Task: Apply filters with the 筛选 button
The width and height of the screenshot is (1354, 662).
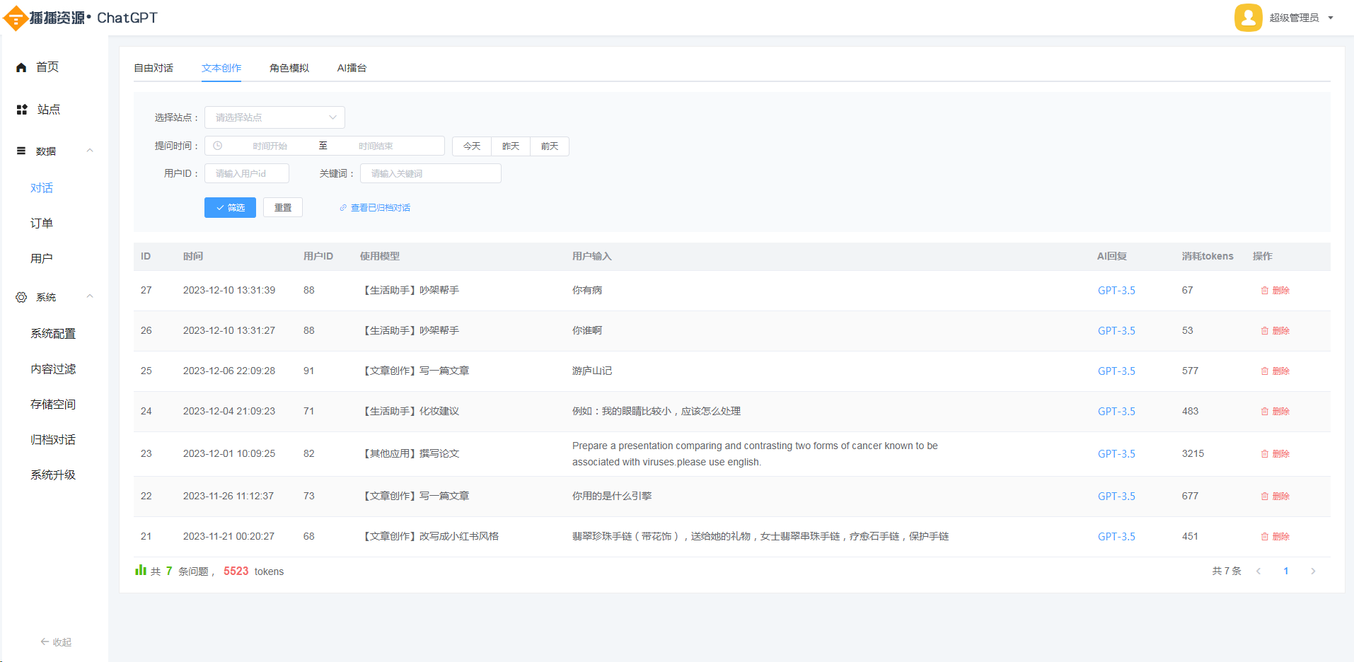Action: coord(230,207)
